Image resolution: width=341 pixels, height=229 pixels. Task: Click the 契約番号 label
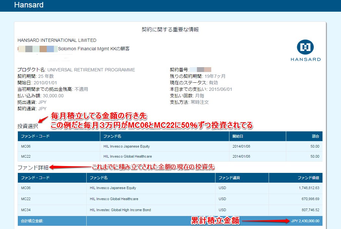(x=179, y=70)
